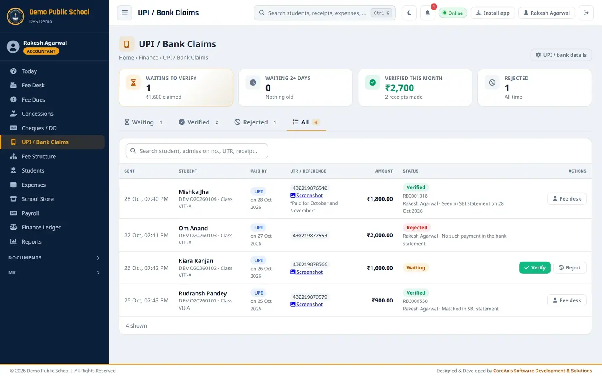Expand the ME section
The width and height of the screenshot is (602, 376).
[x=54, y=272]
